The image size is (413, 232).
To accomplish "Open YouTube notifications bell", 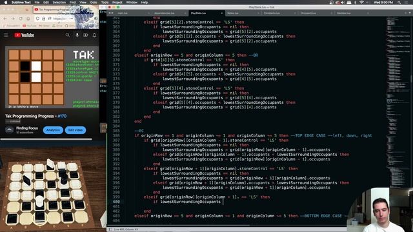I will [94, 35].
